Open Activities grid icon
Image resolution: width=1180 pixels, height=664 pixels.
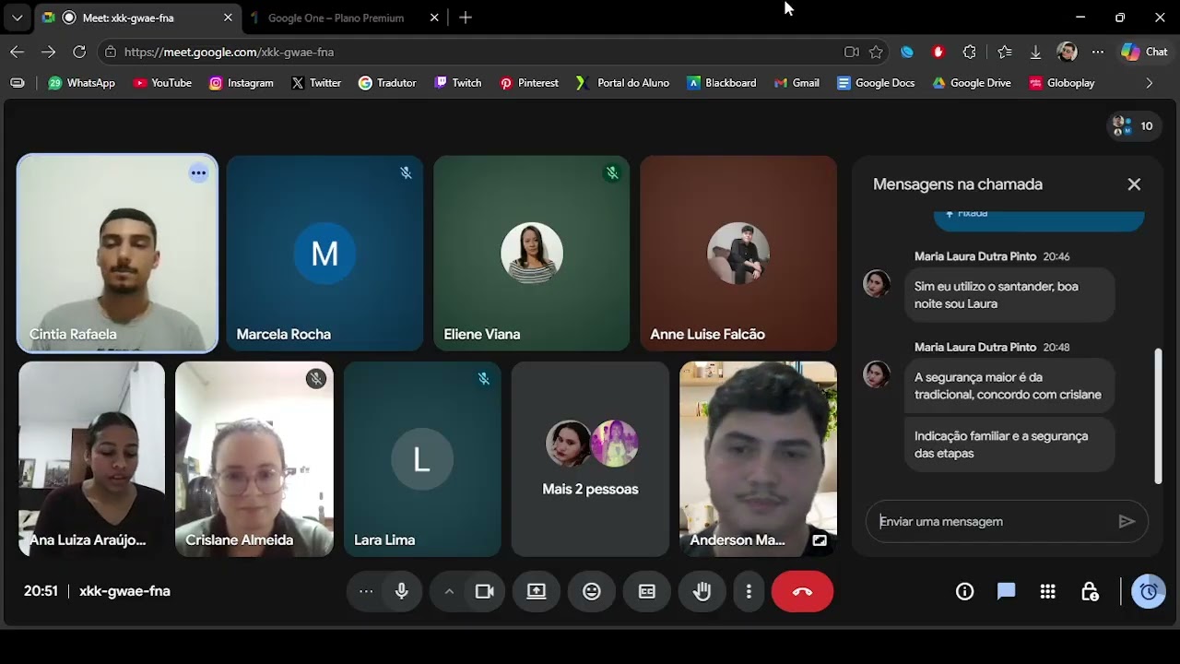click(x=1047, y=591)
